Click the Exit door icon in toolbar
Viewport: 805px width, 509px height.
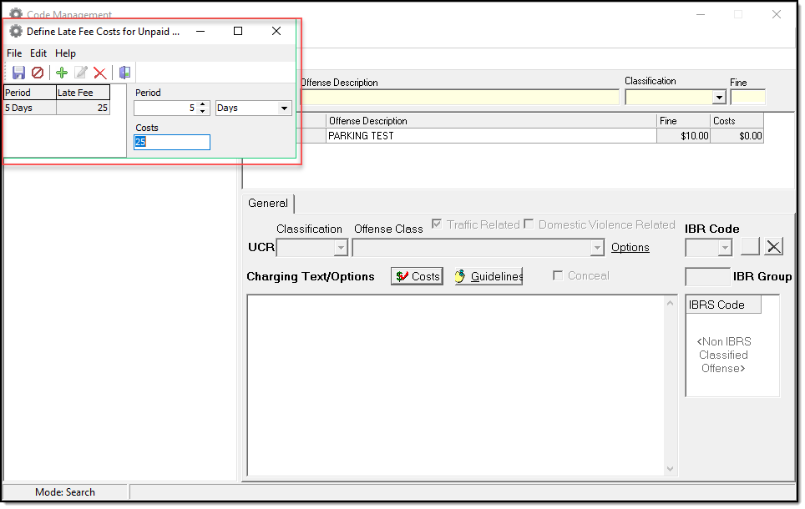point(124,73)
